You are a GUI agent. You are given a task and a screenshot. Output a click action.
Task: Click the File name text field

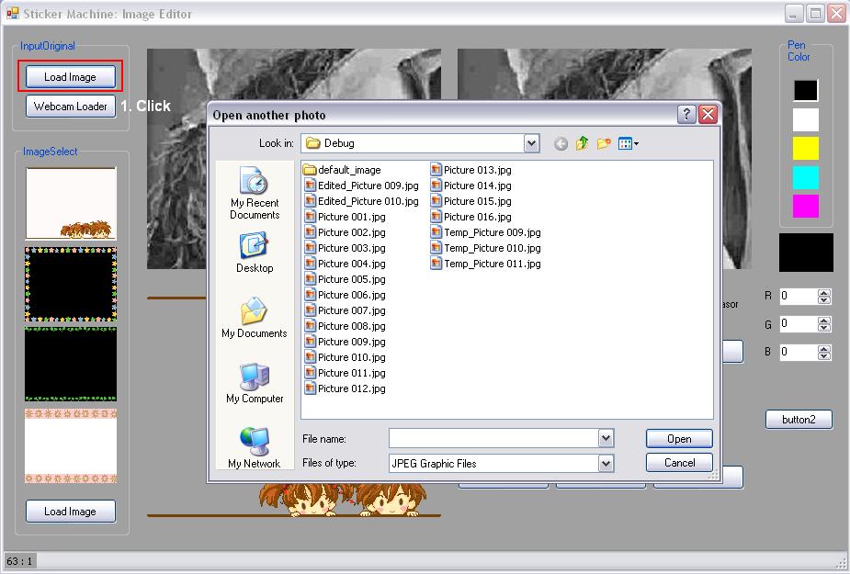[x=493, y=439]
